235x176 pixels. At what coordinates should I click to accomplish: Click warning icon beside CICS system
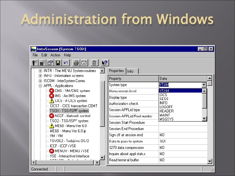pyautogui.click(x=52, y=101)
